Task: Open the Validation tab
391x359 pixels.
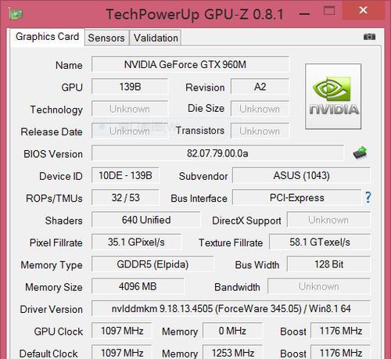Action: point(156,38)
